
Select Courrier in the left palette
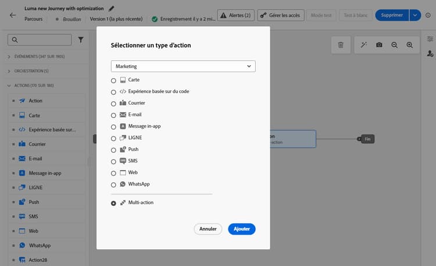click(37, 144)
